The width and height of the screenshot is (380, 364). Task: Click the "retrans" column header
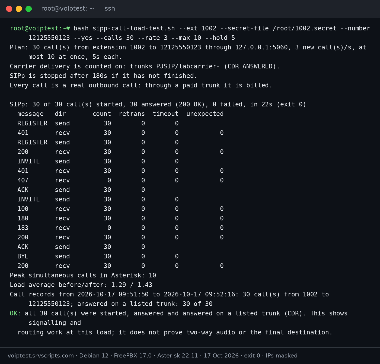(132, 114)
